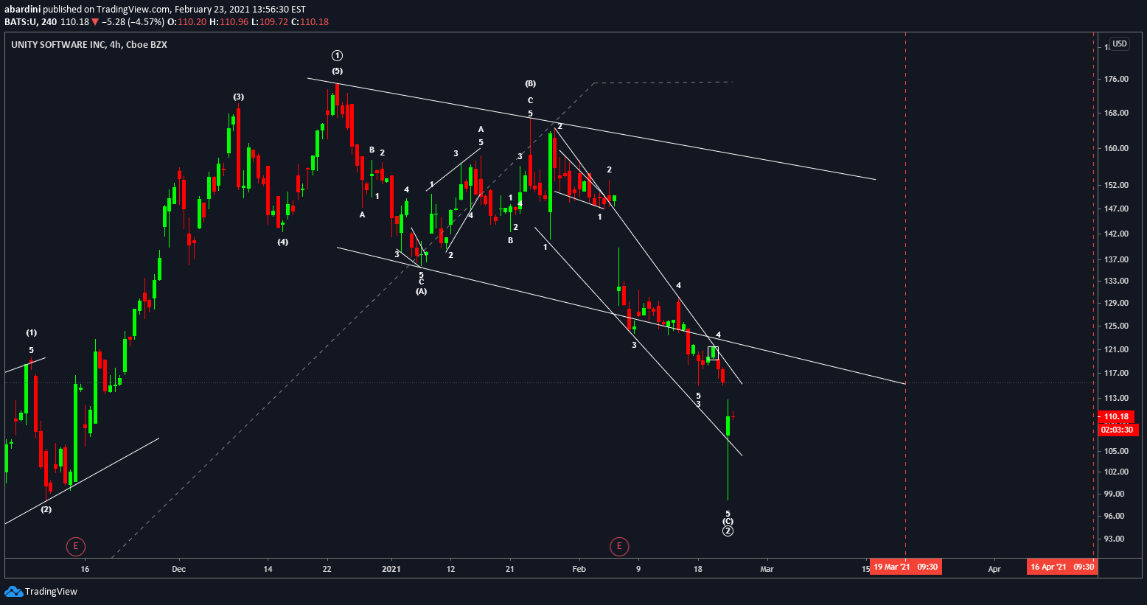This screenshot has height=605, width=1147.
Task: Select the (C) wave label
Action: pyautogui.click(x=728, y=522)
